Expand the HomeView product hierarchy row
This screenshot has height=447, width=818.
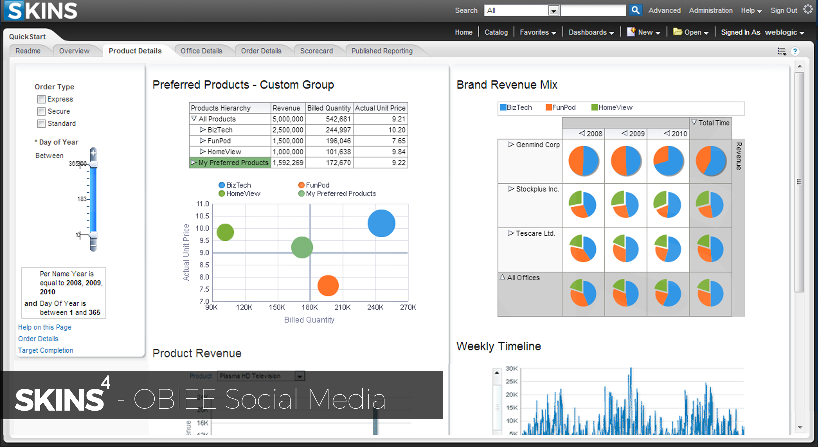[x=202, y=151]
